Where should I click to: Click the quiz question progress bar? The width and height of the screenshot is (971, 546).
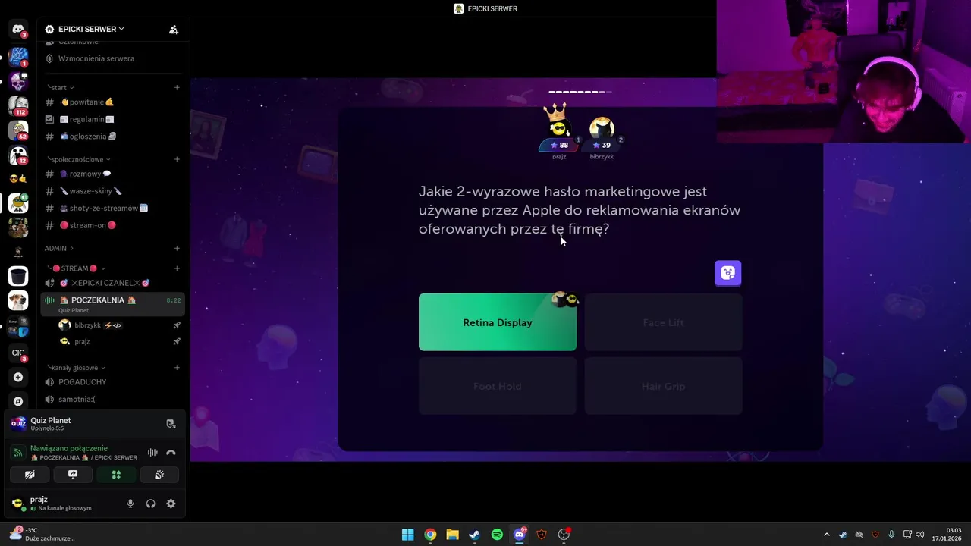pyautogui.click(x=580, y=92)
